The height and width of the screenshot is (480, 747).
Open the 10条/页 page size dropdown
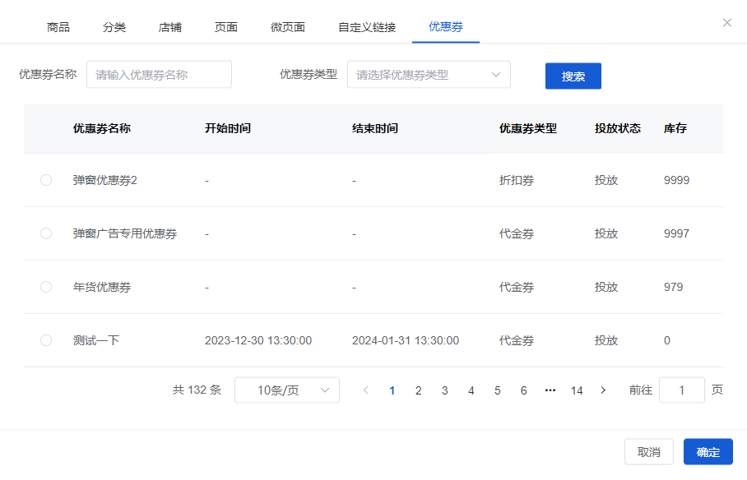point(287,390)
